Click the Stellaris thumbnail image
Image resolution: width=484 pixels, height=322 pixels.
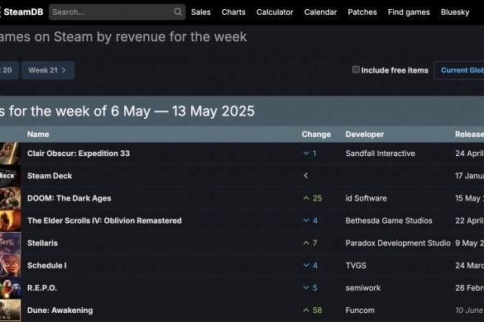pyautogui.click(x=10, y=243)
